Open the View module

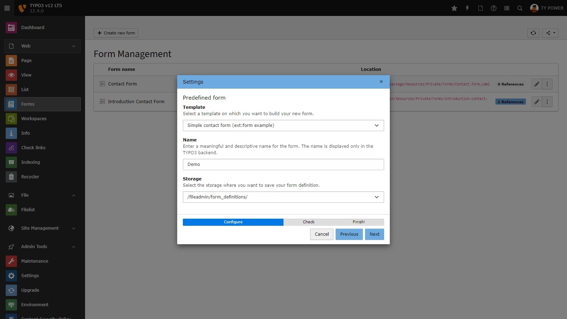[x=43, y=75]
